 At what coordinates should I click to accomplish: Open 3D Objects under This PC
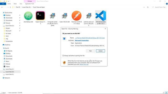(9, 51)
